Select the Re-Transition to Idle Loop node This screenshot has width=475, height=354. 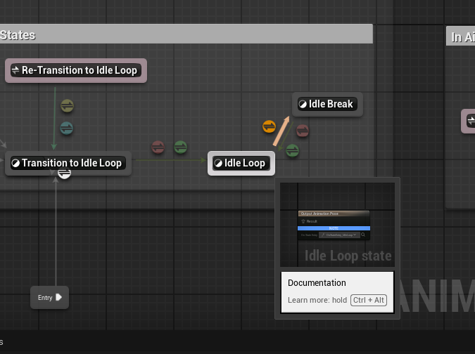tap(76, 70)
